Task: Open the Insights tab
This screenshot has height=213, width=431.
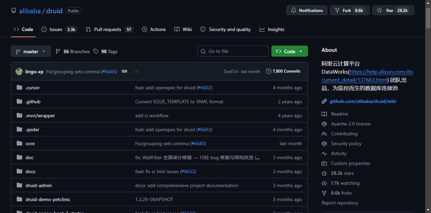Action: pyautogui.click(x=272, y=29)
